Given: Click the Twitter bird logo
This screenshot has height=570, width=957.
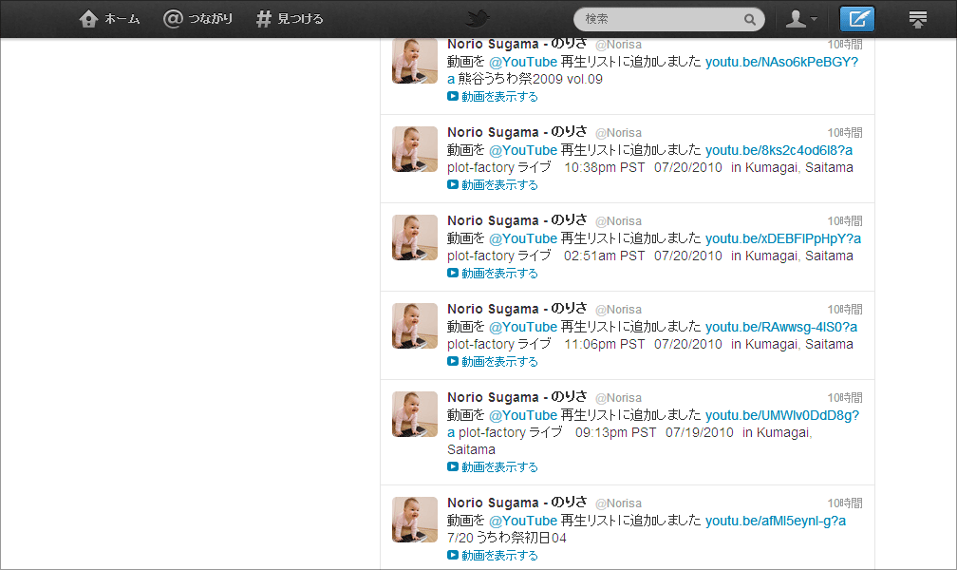Looking at the screenshot, I should pos(478,19).
